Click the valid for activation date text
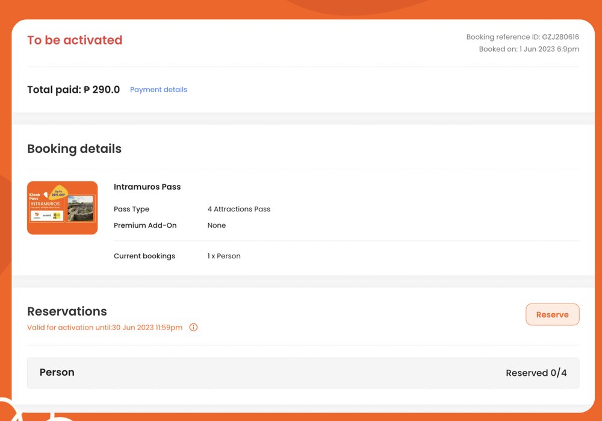Image resolution: width=602 pixels, height=421 pixels. (x=105, y=328)
